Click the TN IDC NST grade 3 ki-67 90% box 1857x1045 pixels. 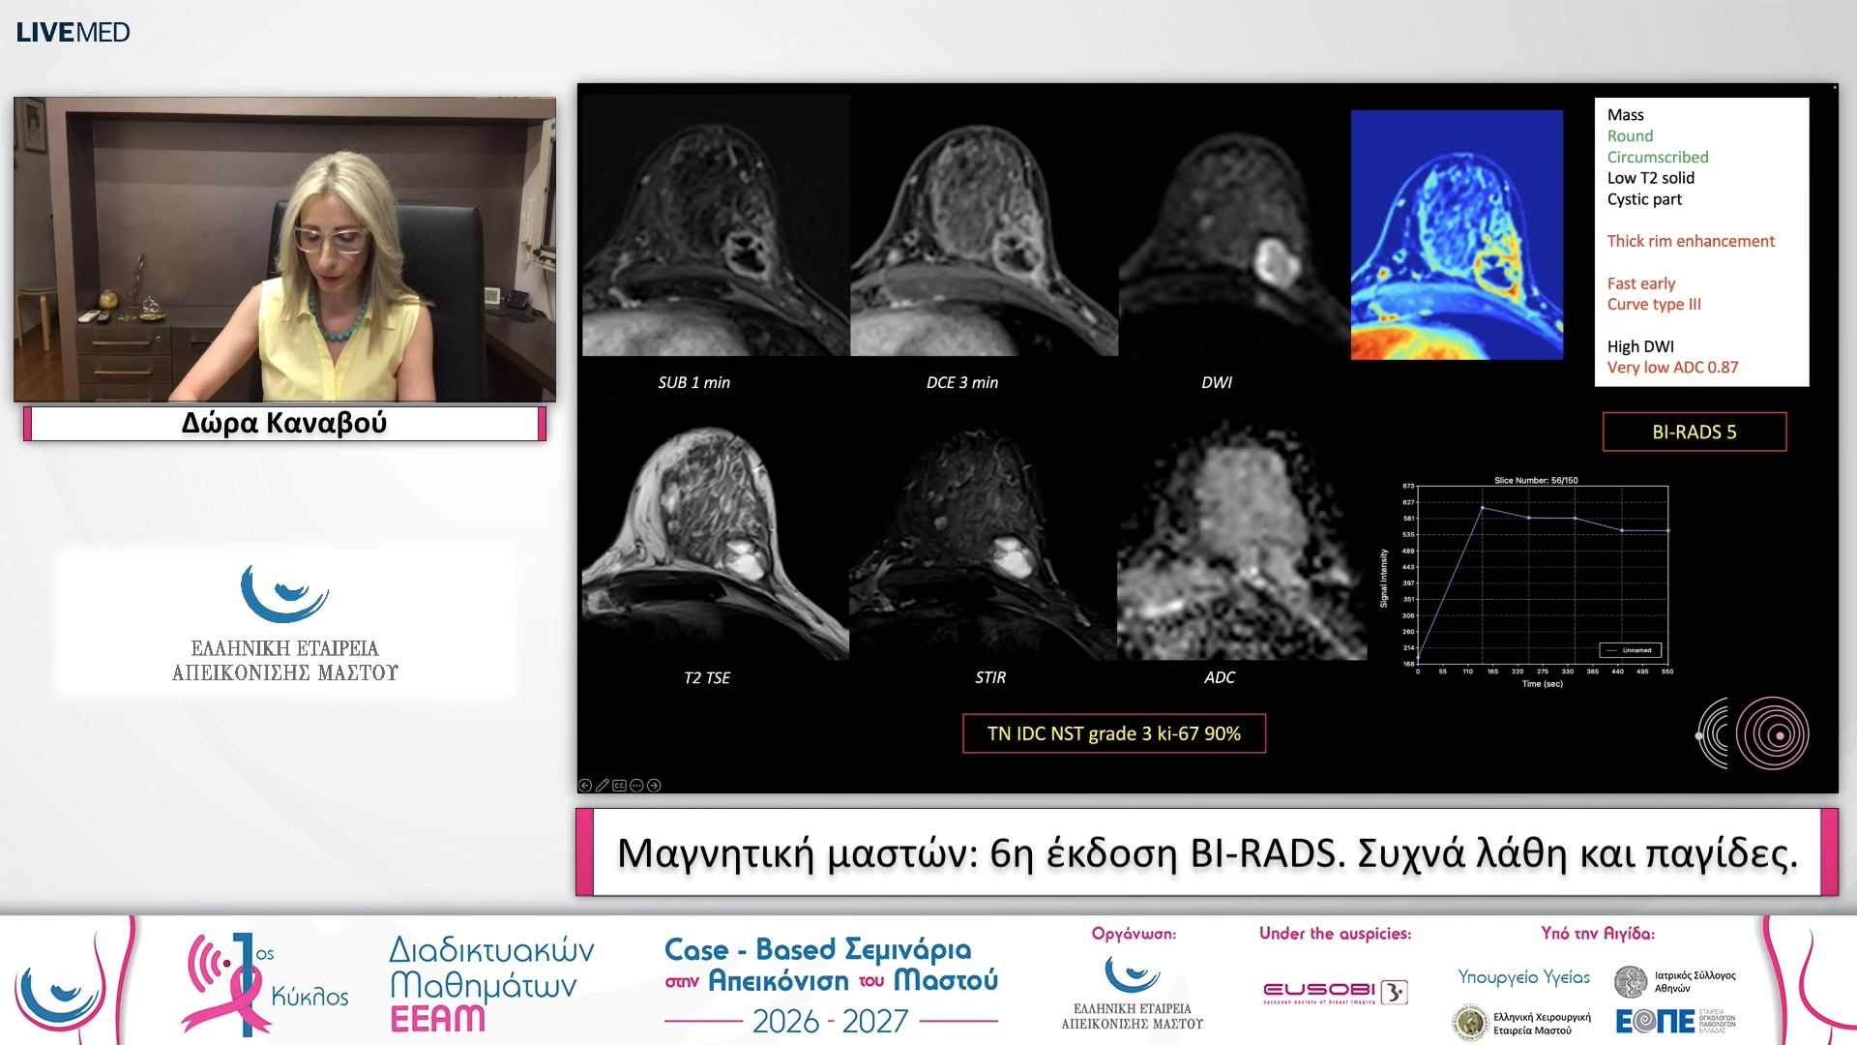point(1114,733)
